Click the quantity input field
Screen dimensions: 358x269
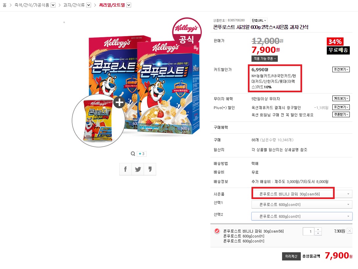pos(308,231)
